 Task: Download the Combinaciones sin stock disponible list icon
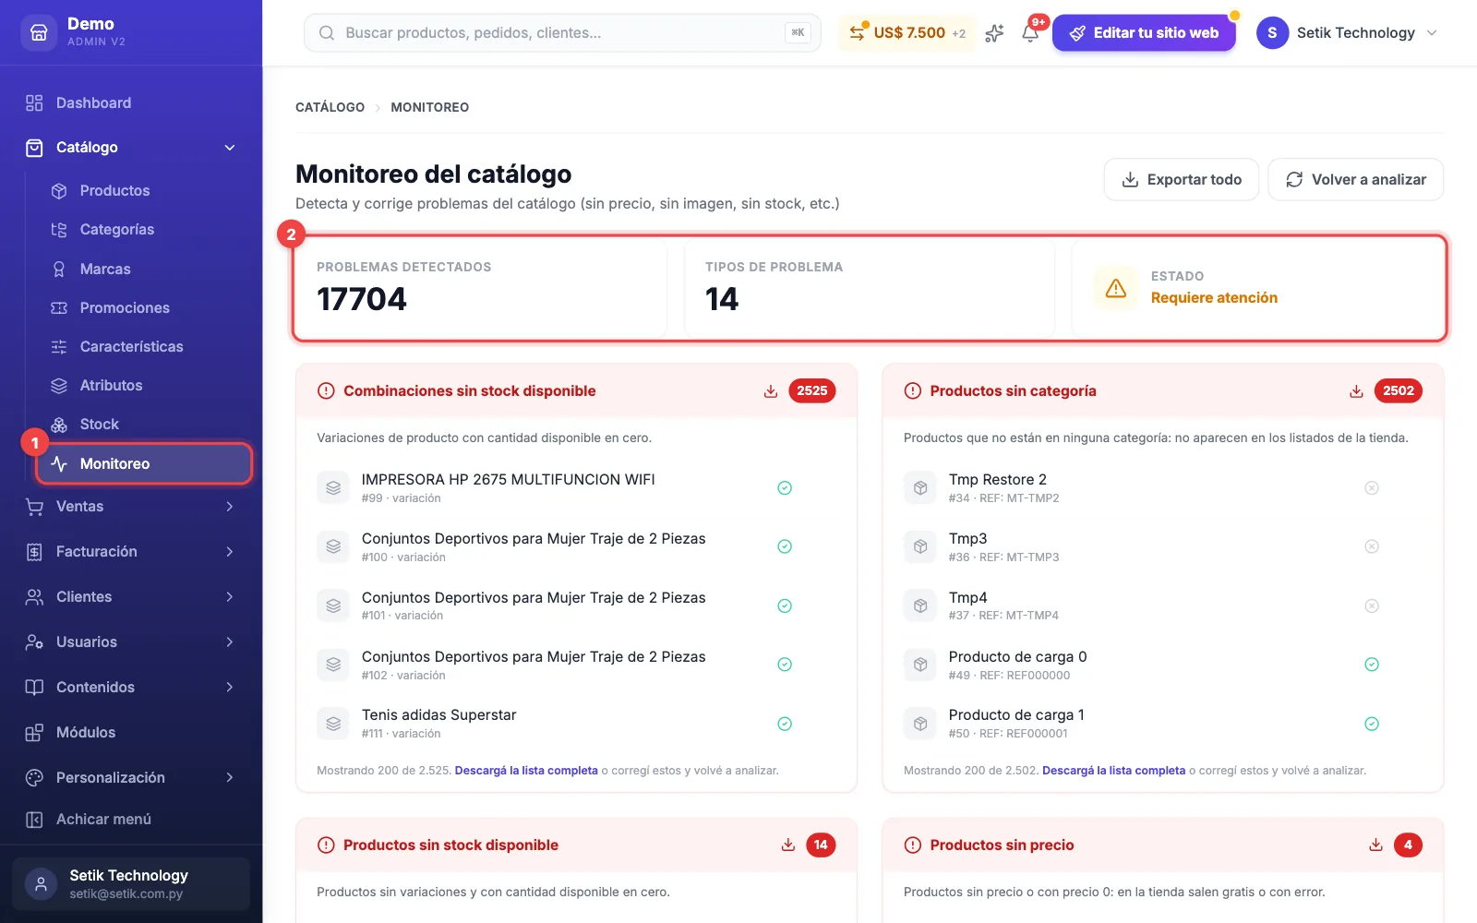pyautogui.click(x=771, y=391)
